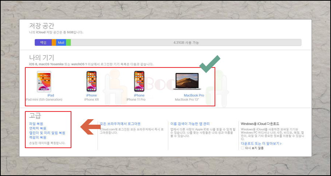Click the 4.31GB 사용 가능 storage area
Viewport: 331px width, 176px height.
[x=186, y=43]
